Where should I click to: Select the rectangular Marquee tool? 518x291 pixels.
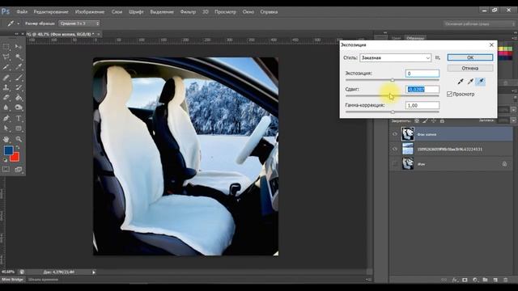pos(6,47)
